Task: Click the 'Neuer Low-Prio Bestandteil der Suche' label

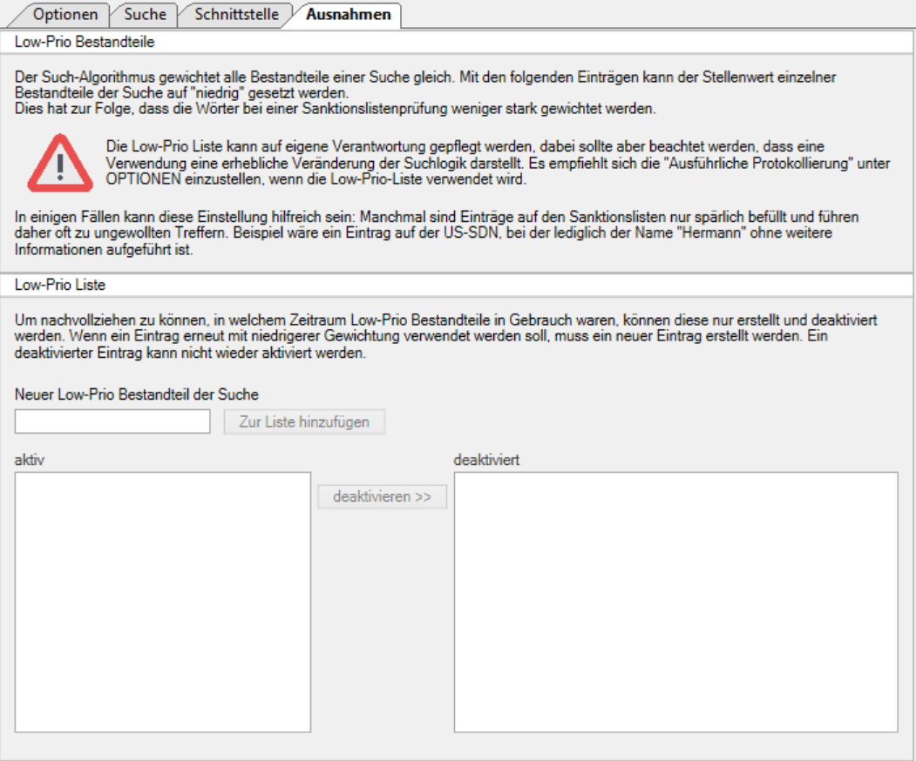Action: [136, 394]
